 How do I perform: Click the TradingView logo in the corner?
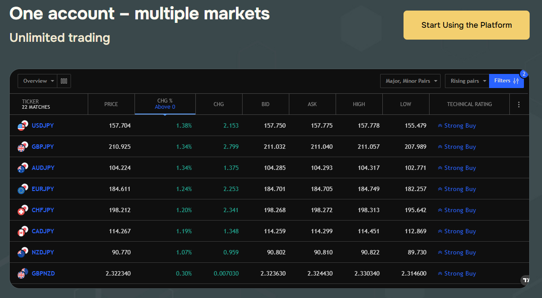[x=525, y=280]
